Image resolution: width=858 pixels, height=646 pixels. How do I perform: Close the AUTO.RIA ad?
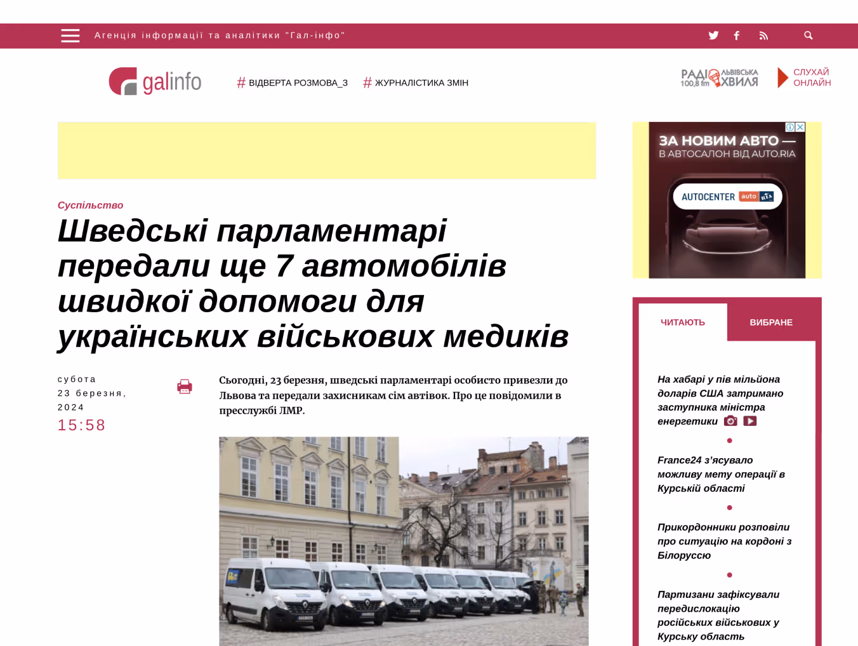pyautogui.click(x=800, y=127)
